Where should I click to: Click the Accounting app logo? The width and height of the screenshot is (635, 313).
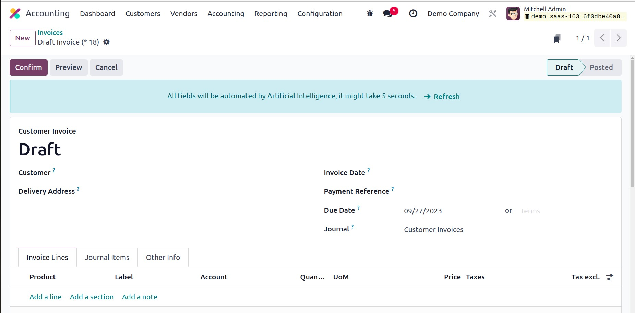click(15, 14)
